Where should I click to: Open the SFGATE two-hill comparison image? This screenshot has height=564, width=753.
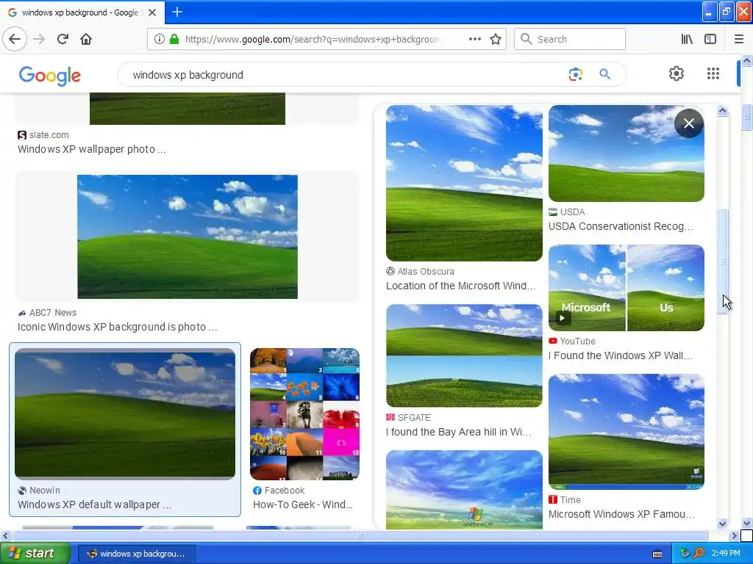464,355
